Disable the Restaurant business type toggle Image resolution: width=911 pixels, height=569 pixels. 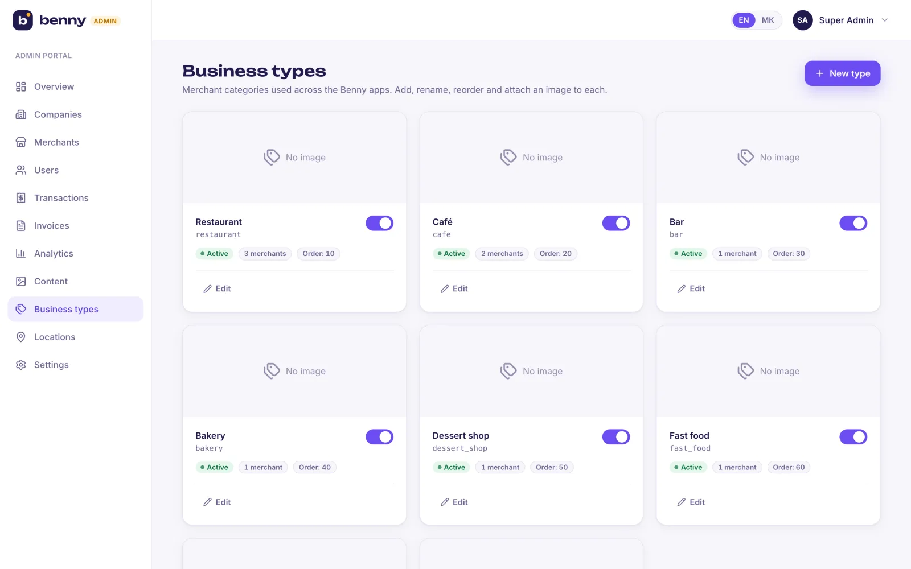click(380, 223)
